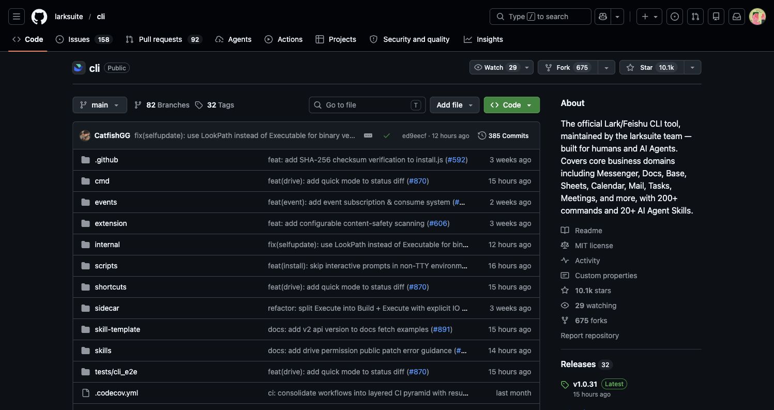The width and height of the screenshot is (774, 410).
Task: Switch to the Pull requests tab
Action: pos(163,39)
